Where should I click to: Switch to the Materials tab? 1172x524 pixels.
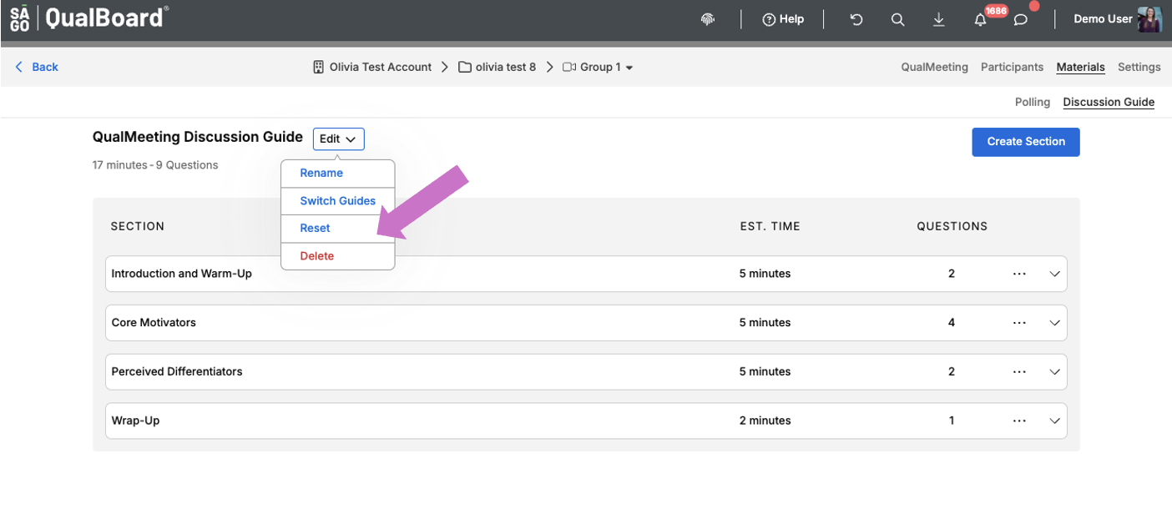pyautogui.click(x=1080, y=67)
